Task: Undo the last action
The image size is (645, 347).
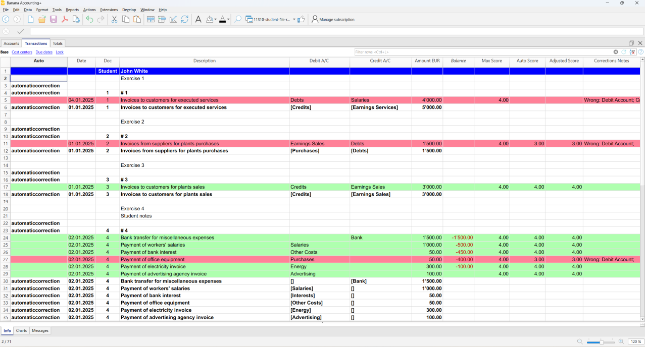Action: 89,19
